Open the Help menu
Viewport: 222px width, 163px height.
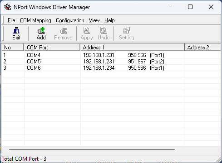coord(109,20)
